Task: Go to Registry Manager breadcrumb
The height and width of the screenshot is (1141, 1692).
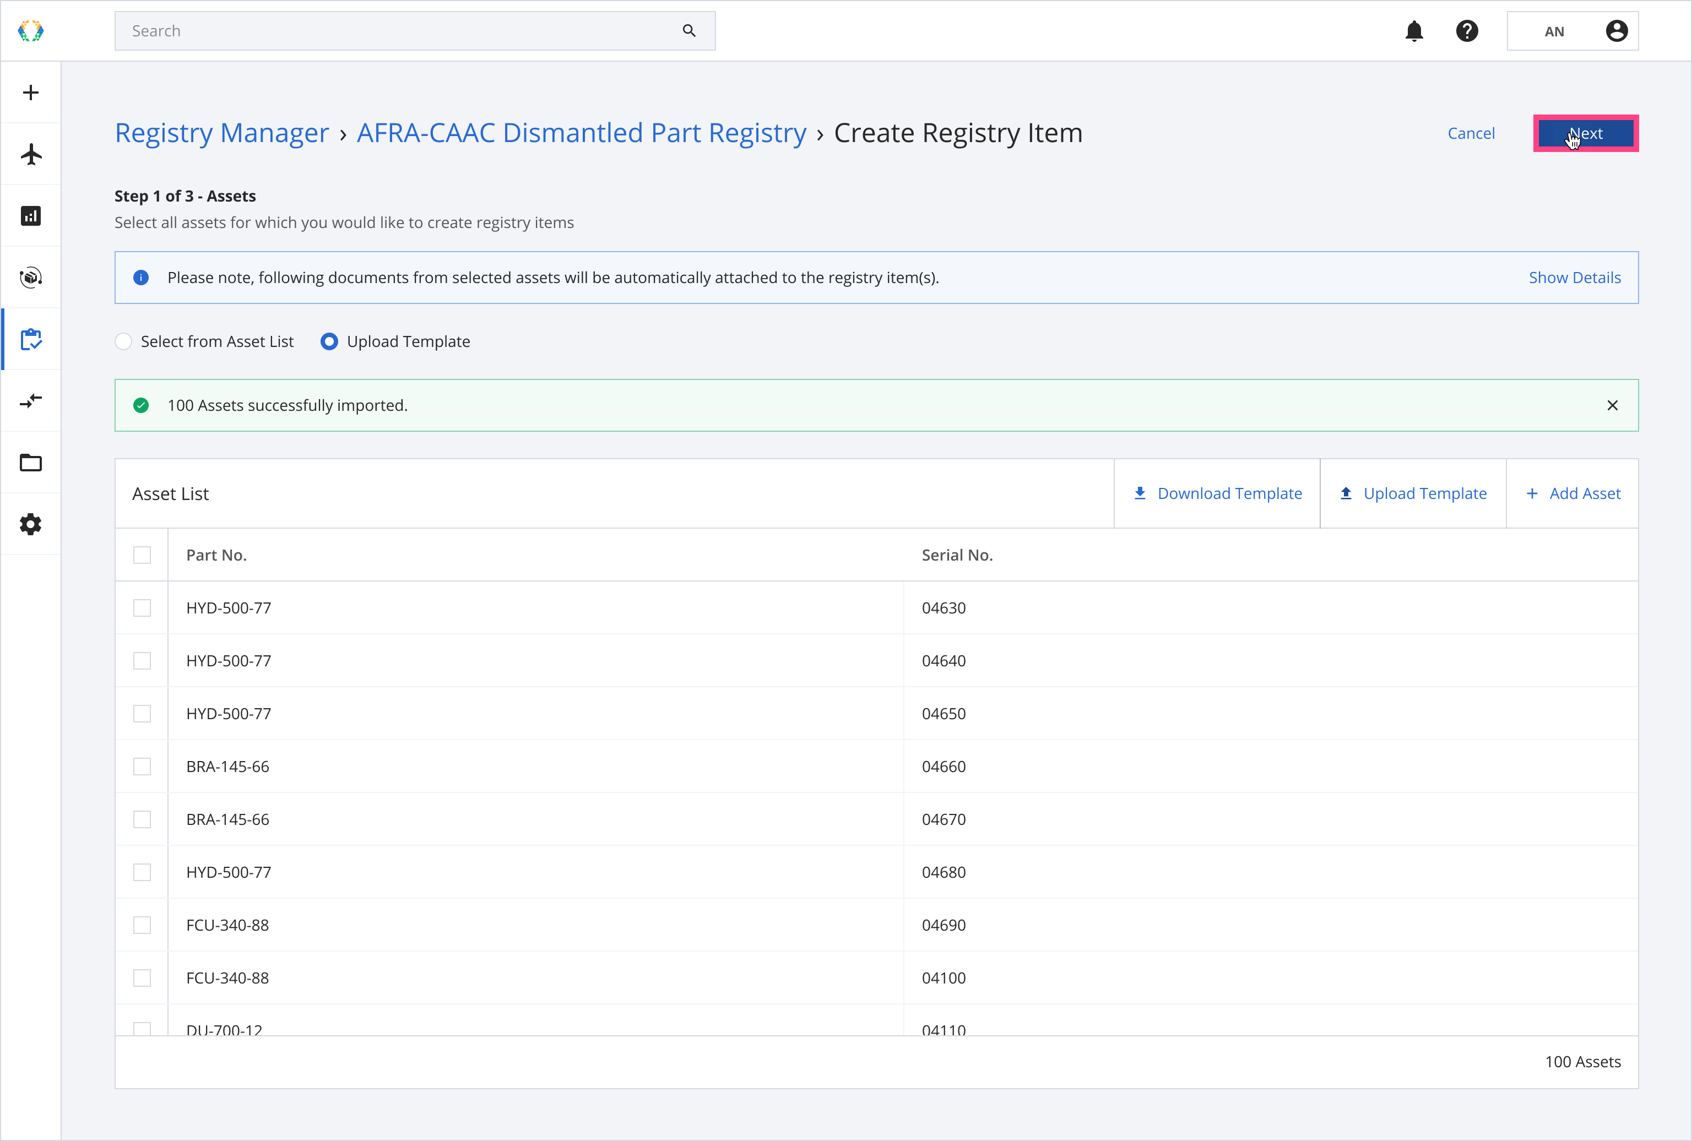Action: [x=222, y=133]
